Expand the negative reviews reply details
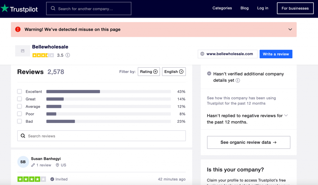Image resolution: width=318 pixels, height=185 pixels. [286, 116]
